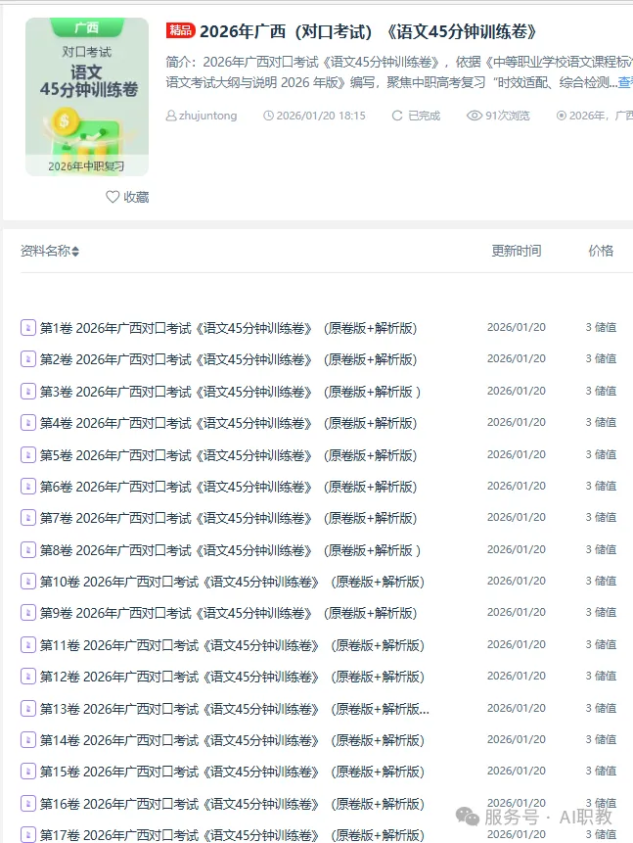
Task: Click the 3 储值 price in 第9卷 row
Action: click(601, 612)
